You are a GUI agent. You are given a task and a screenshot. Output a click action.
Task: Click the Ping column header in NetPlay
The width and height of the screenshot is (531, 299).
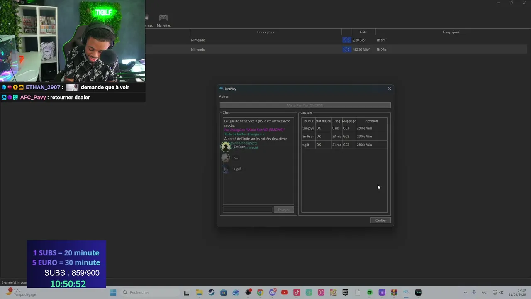point(336,121)
